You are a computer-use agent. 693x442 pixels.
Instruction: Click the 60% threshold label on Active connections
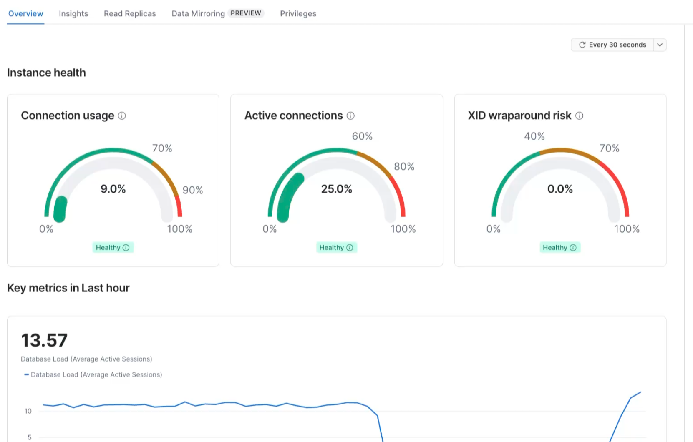pos(362,136)
